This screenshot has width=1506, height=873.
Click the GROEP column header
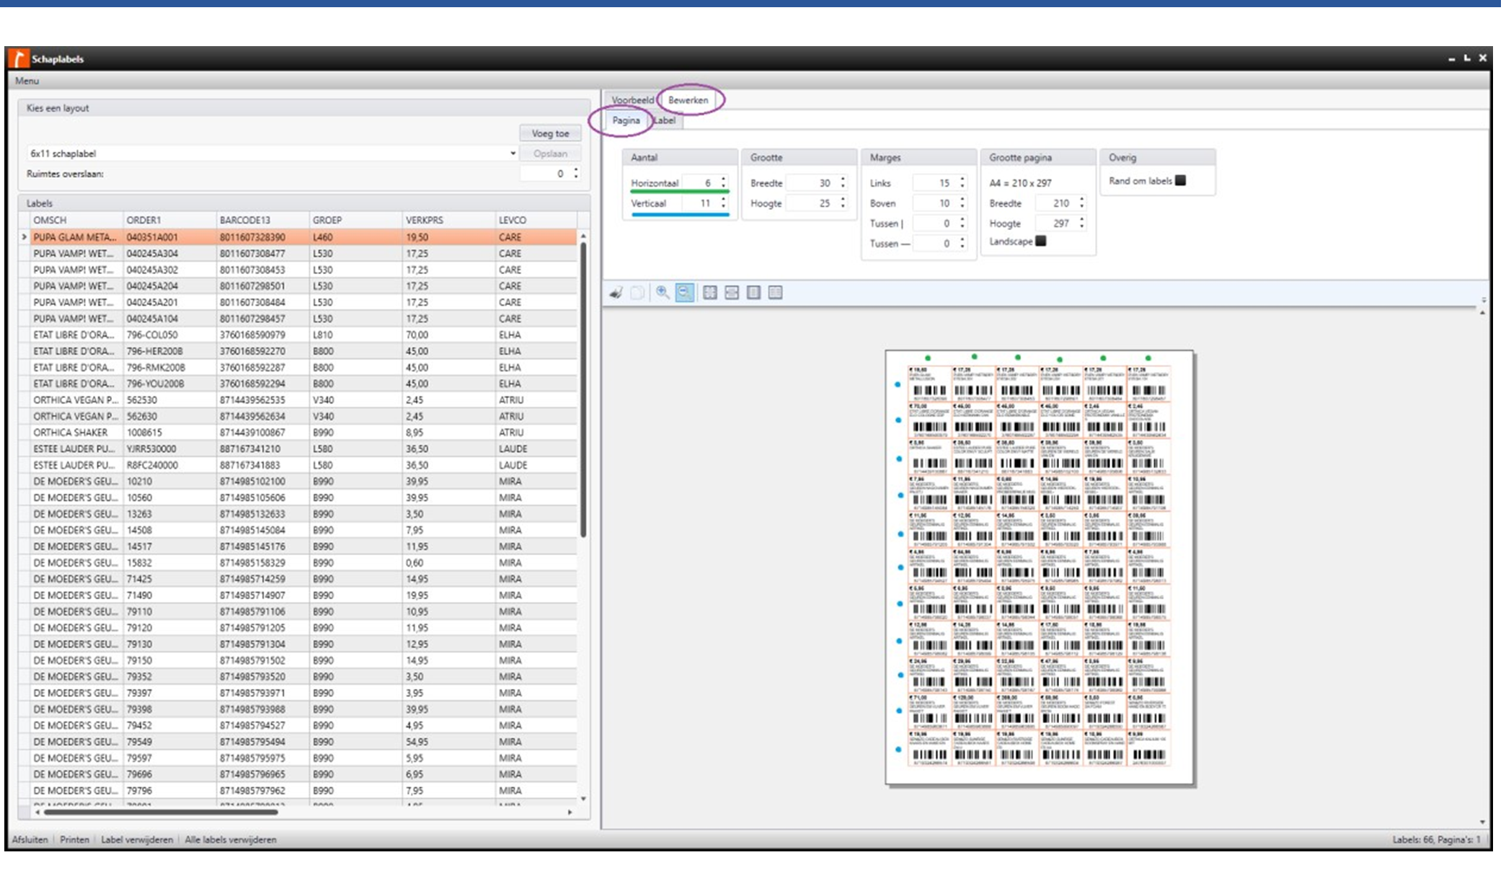coord(356,220)
